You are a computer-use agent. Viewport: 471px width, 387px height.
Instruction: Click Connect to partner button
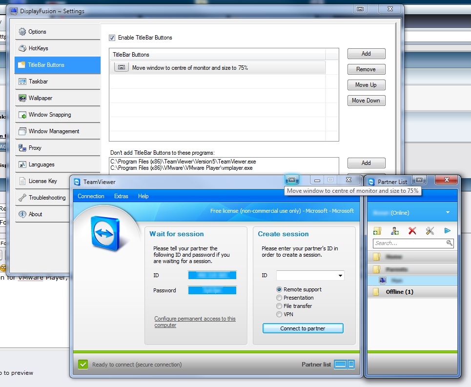[x=303, y=328]
